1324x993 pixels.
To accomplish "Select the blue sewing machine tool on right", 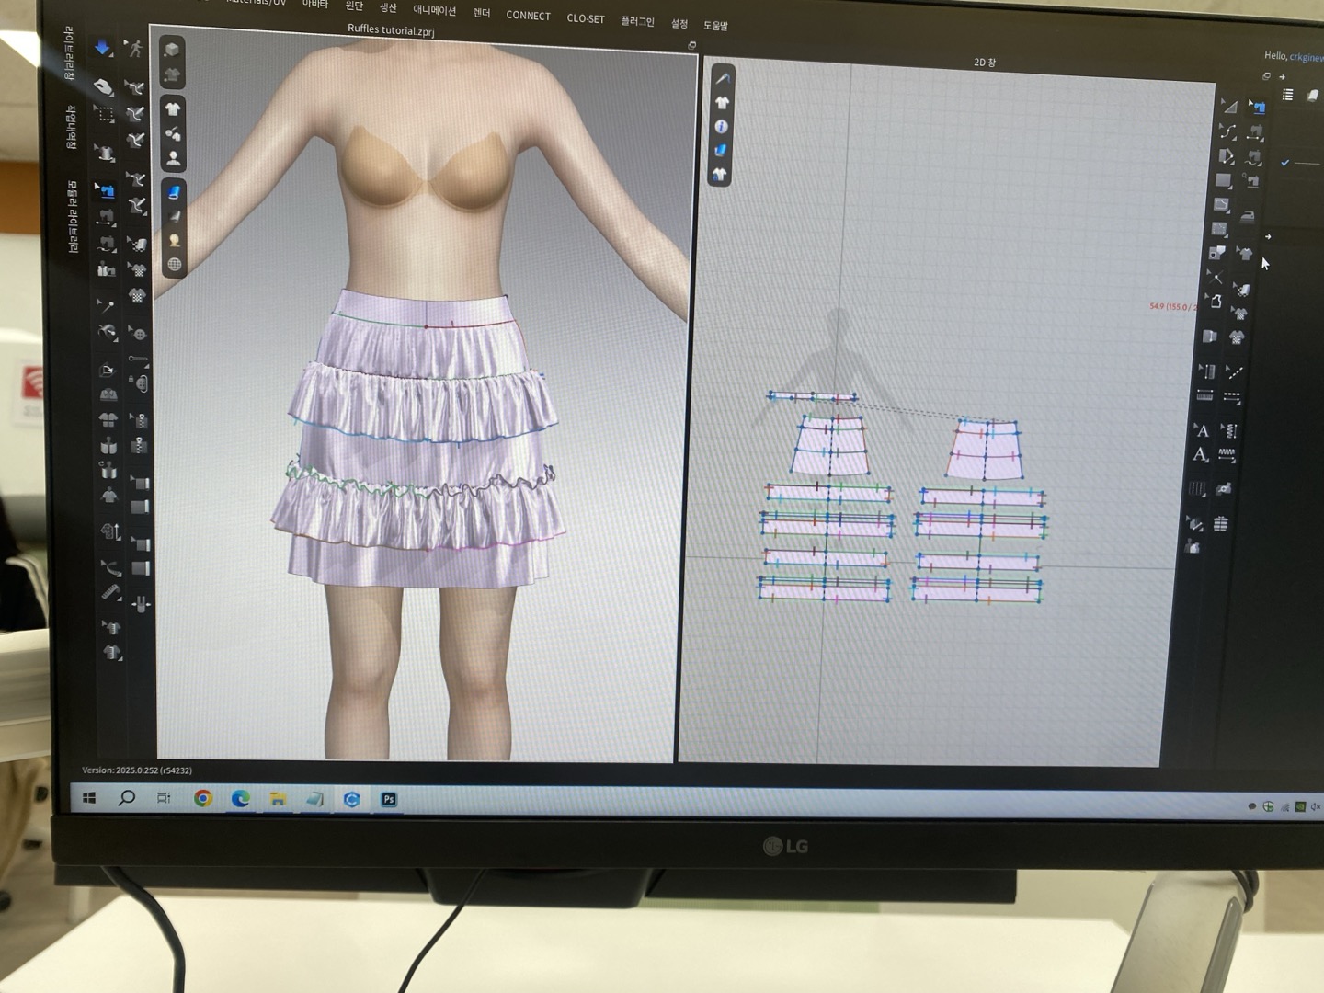I will click(1256, 108).
